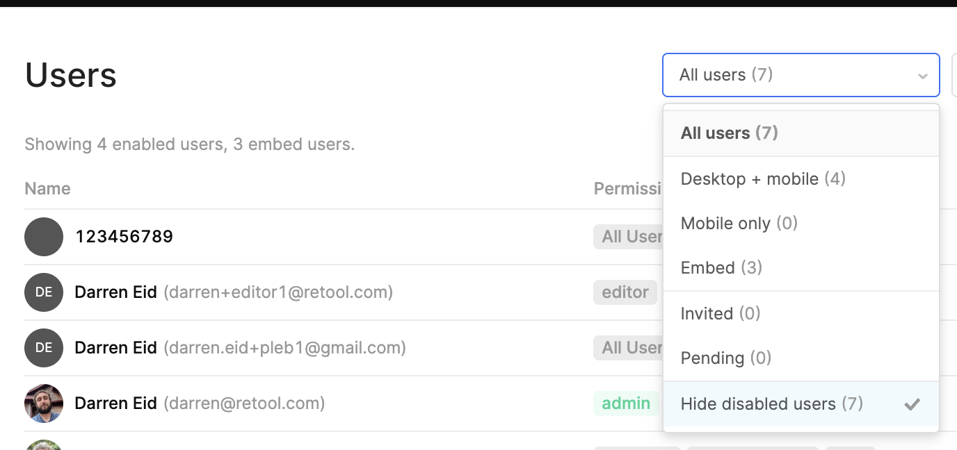Viewport: 957px width, 450px height.
Task: Filter by Desktop + mobile (4) users
Action: (801, 179)
